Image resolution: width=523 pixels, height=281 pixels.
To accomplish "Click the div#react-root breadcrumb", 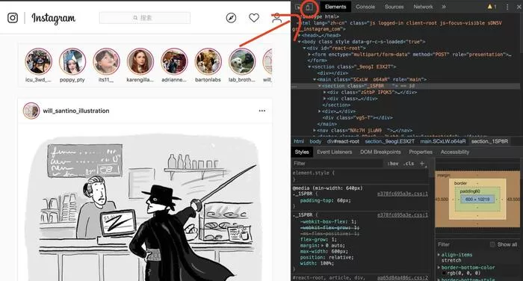I will 343,141.
